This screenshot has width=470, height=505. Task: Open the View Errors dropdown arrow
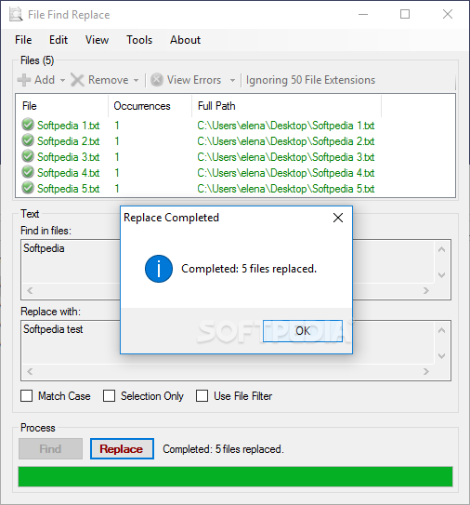coord(232,80)
